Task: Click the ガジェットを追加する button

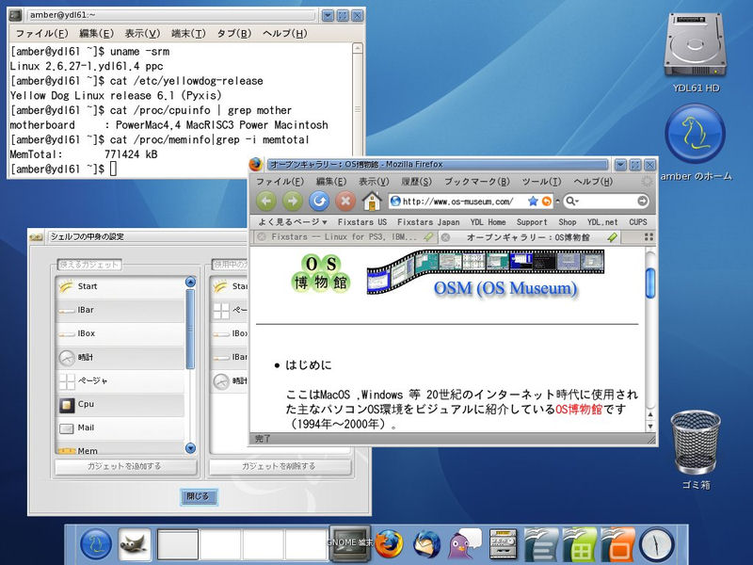Action: coord(125,466)
